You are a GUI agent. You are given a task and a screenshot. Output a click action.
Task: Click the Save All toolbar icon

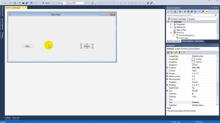click(27, 3)
